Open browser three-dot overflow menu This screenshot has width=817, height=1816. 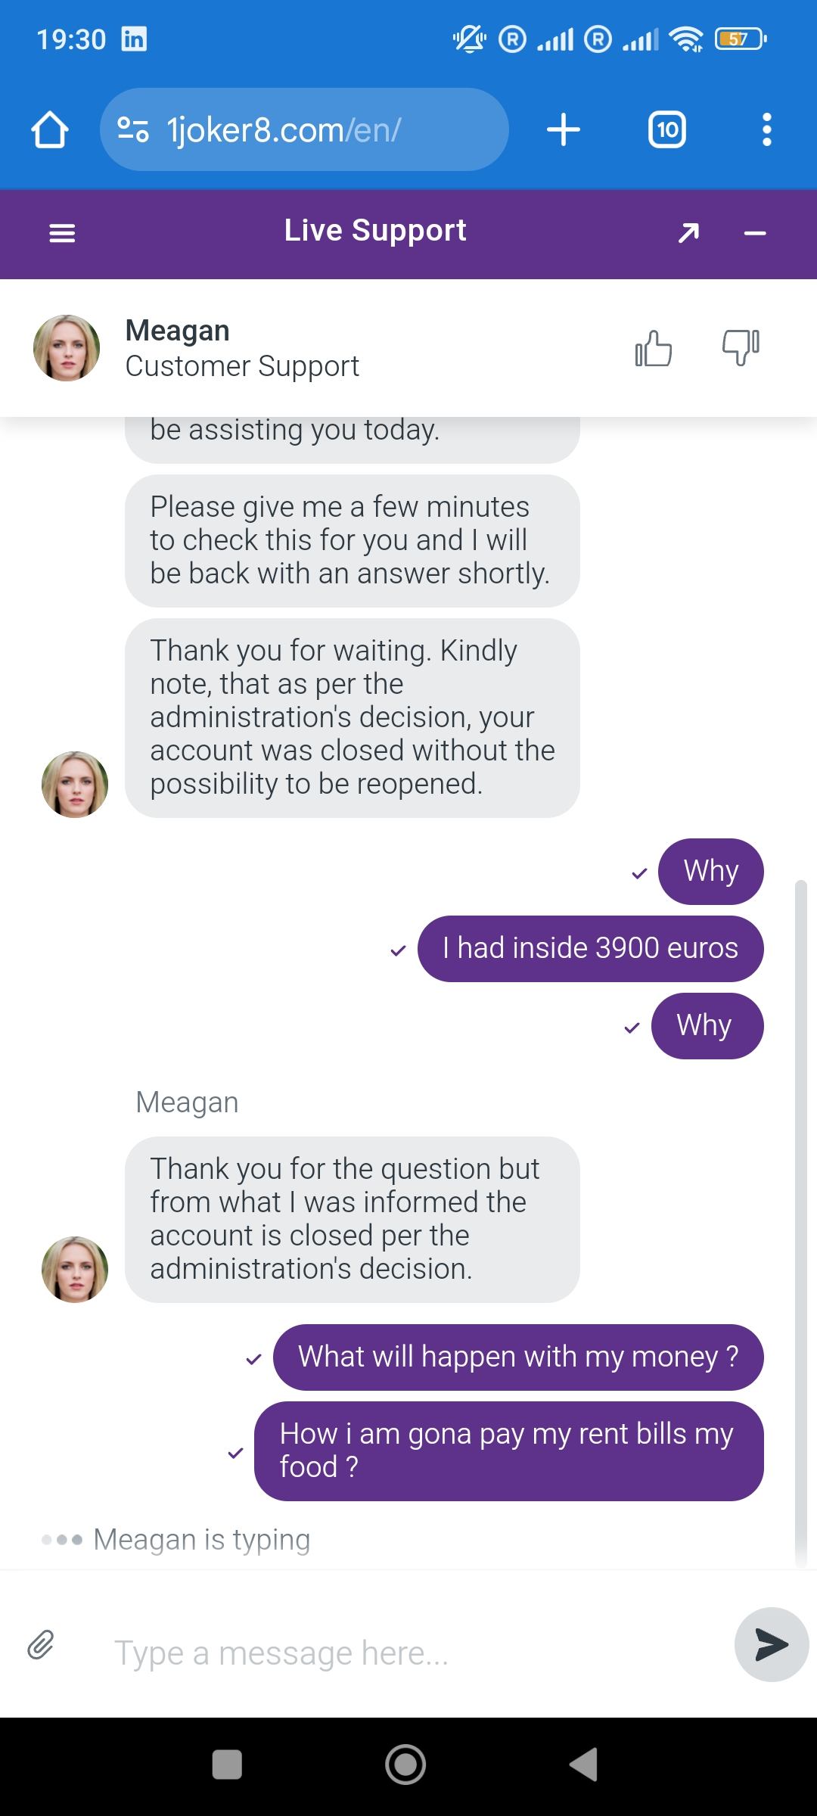coord(766,129)
